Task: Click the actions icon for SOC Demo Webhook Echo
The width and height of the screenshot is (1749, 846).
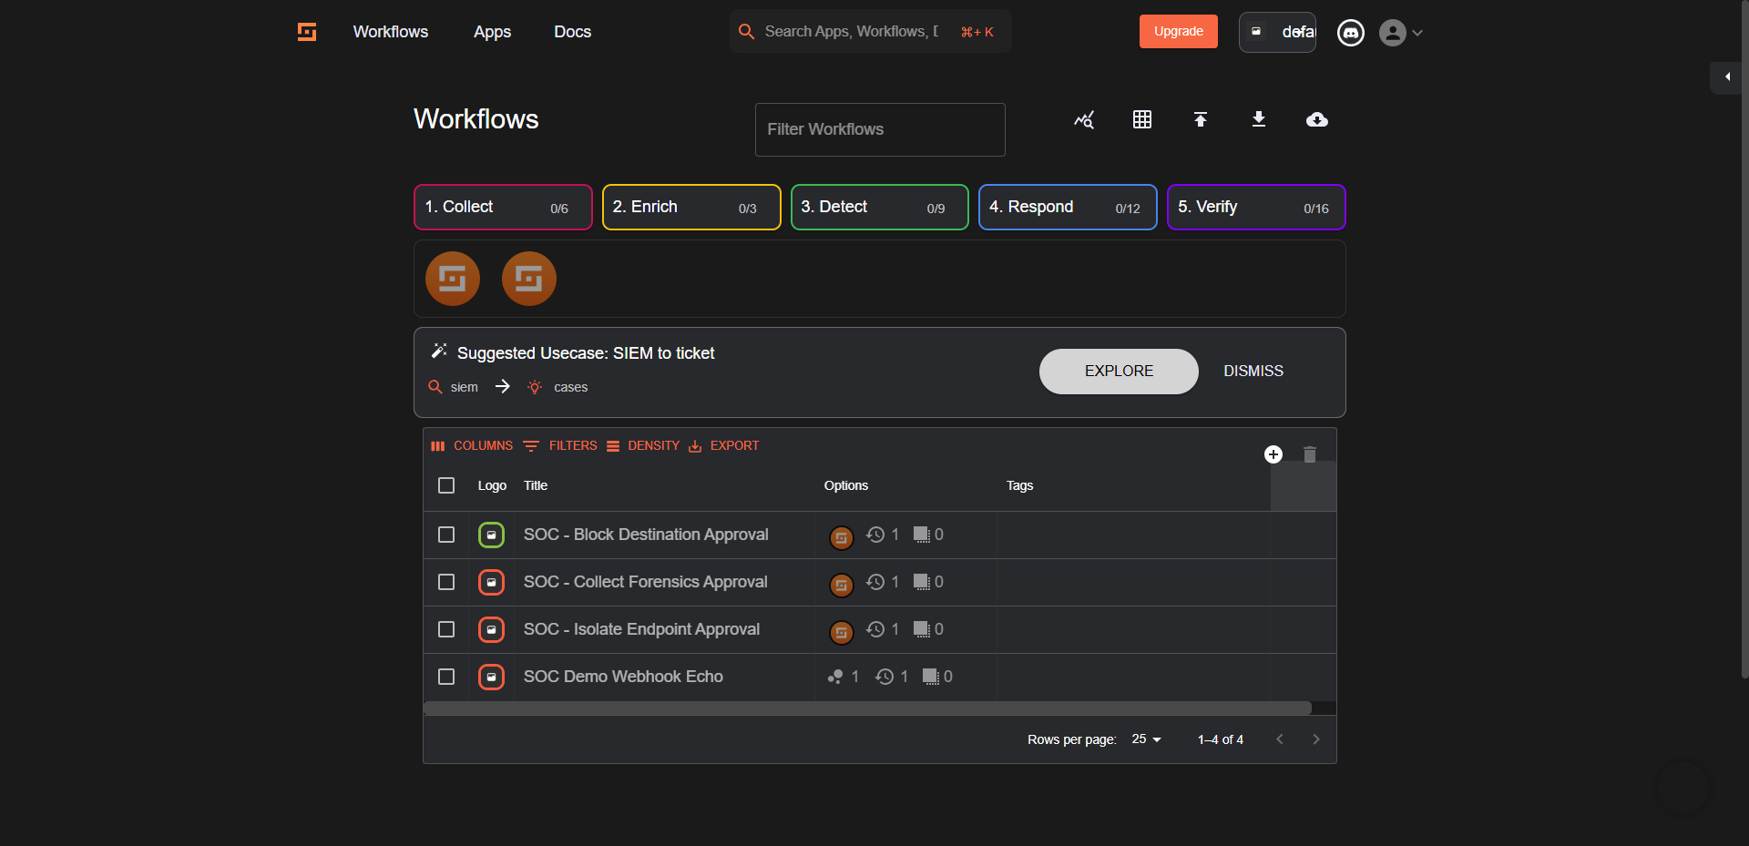Action: click(x=834, y=677)
